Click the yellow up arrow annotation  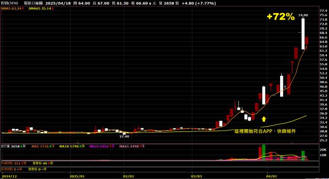click(264, 119)
